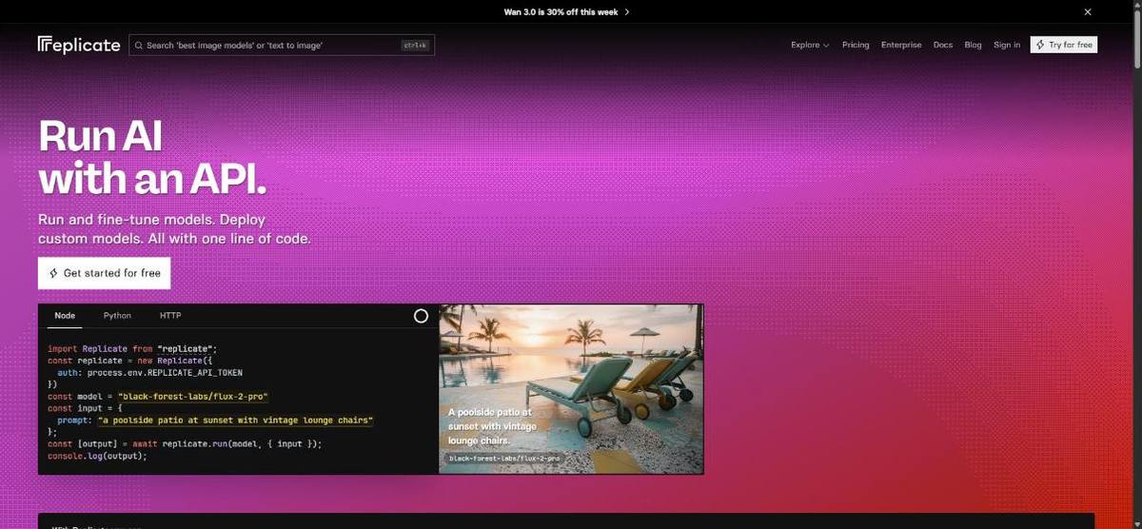Viewport: 1142px width, 529px height.
Task: Dismiss the Wan 3.0 promo banner
Action: 1088,11
